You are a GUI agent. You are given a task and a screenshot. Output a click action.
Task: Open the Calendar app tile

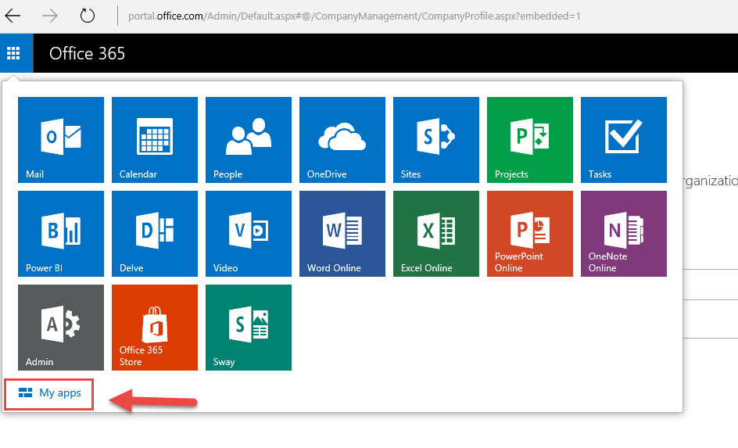tap(154, 140)
